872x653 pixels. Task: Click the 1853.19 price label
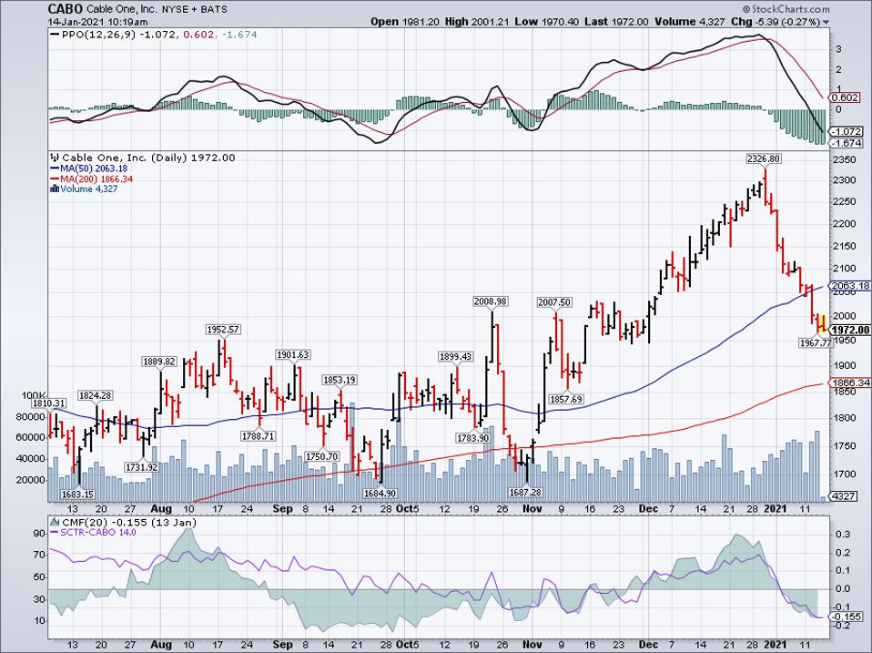[x=340, y=380]
